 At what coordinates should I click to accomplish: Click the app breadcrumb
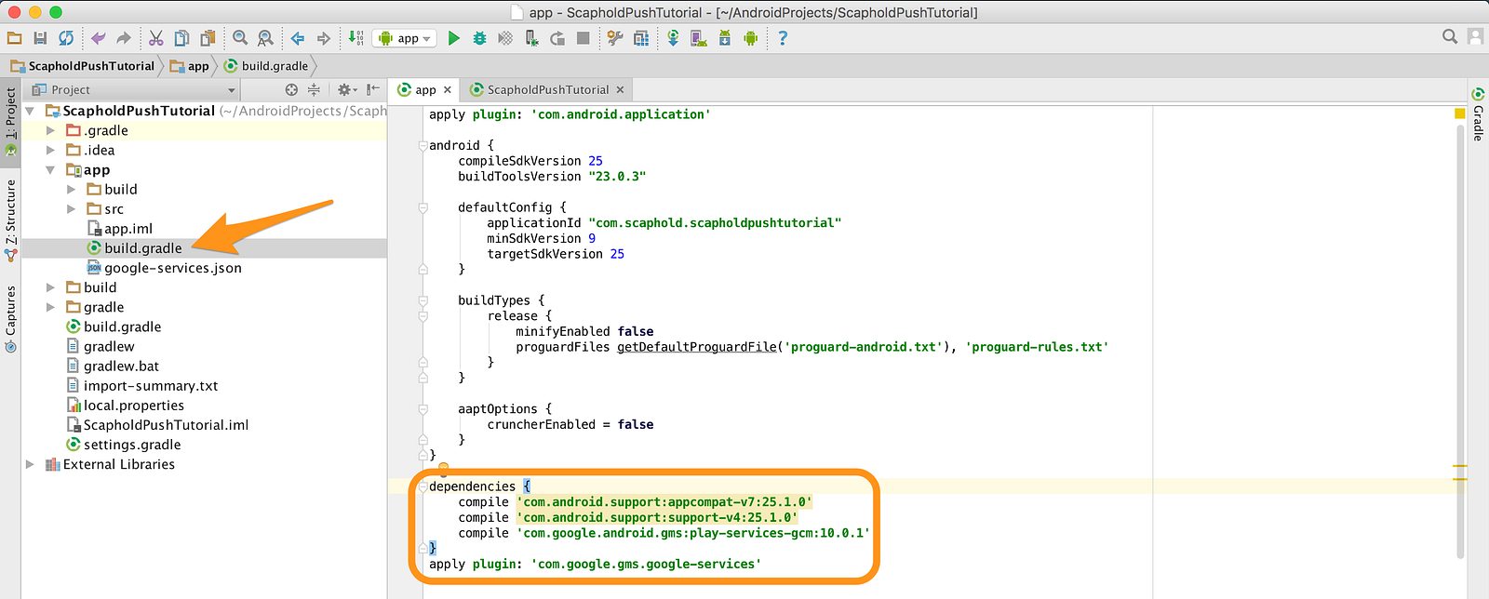tap(190, 66)
